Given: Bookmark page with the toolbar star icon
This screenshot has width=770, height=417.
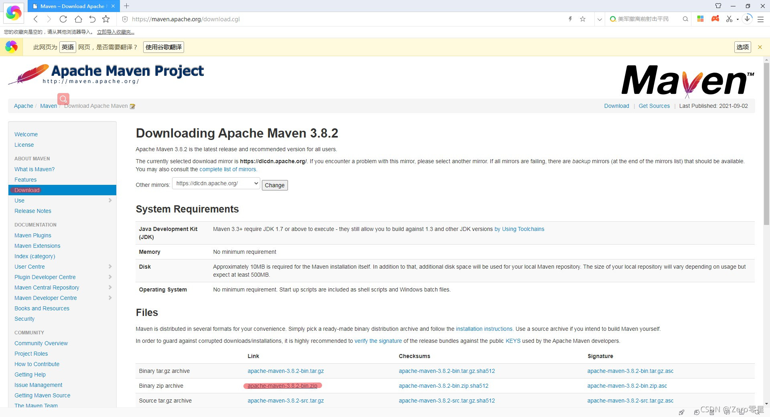Looking at the screenshot, I should click(x=106, y=19).
